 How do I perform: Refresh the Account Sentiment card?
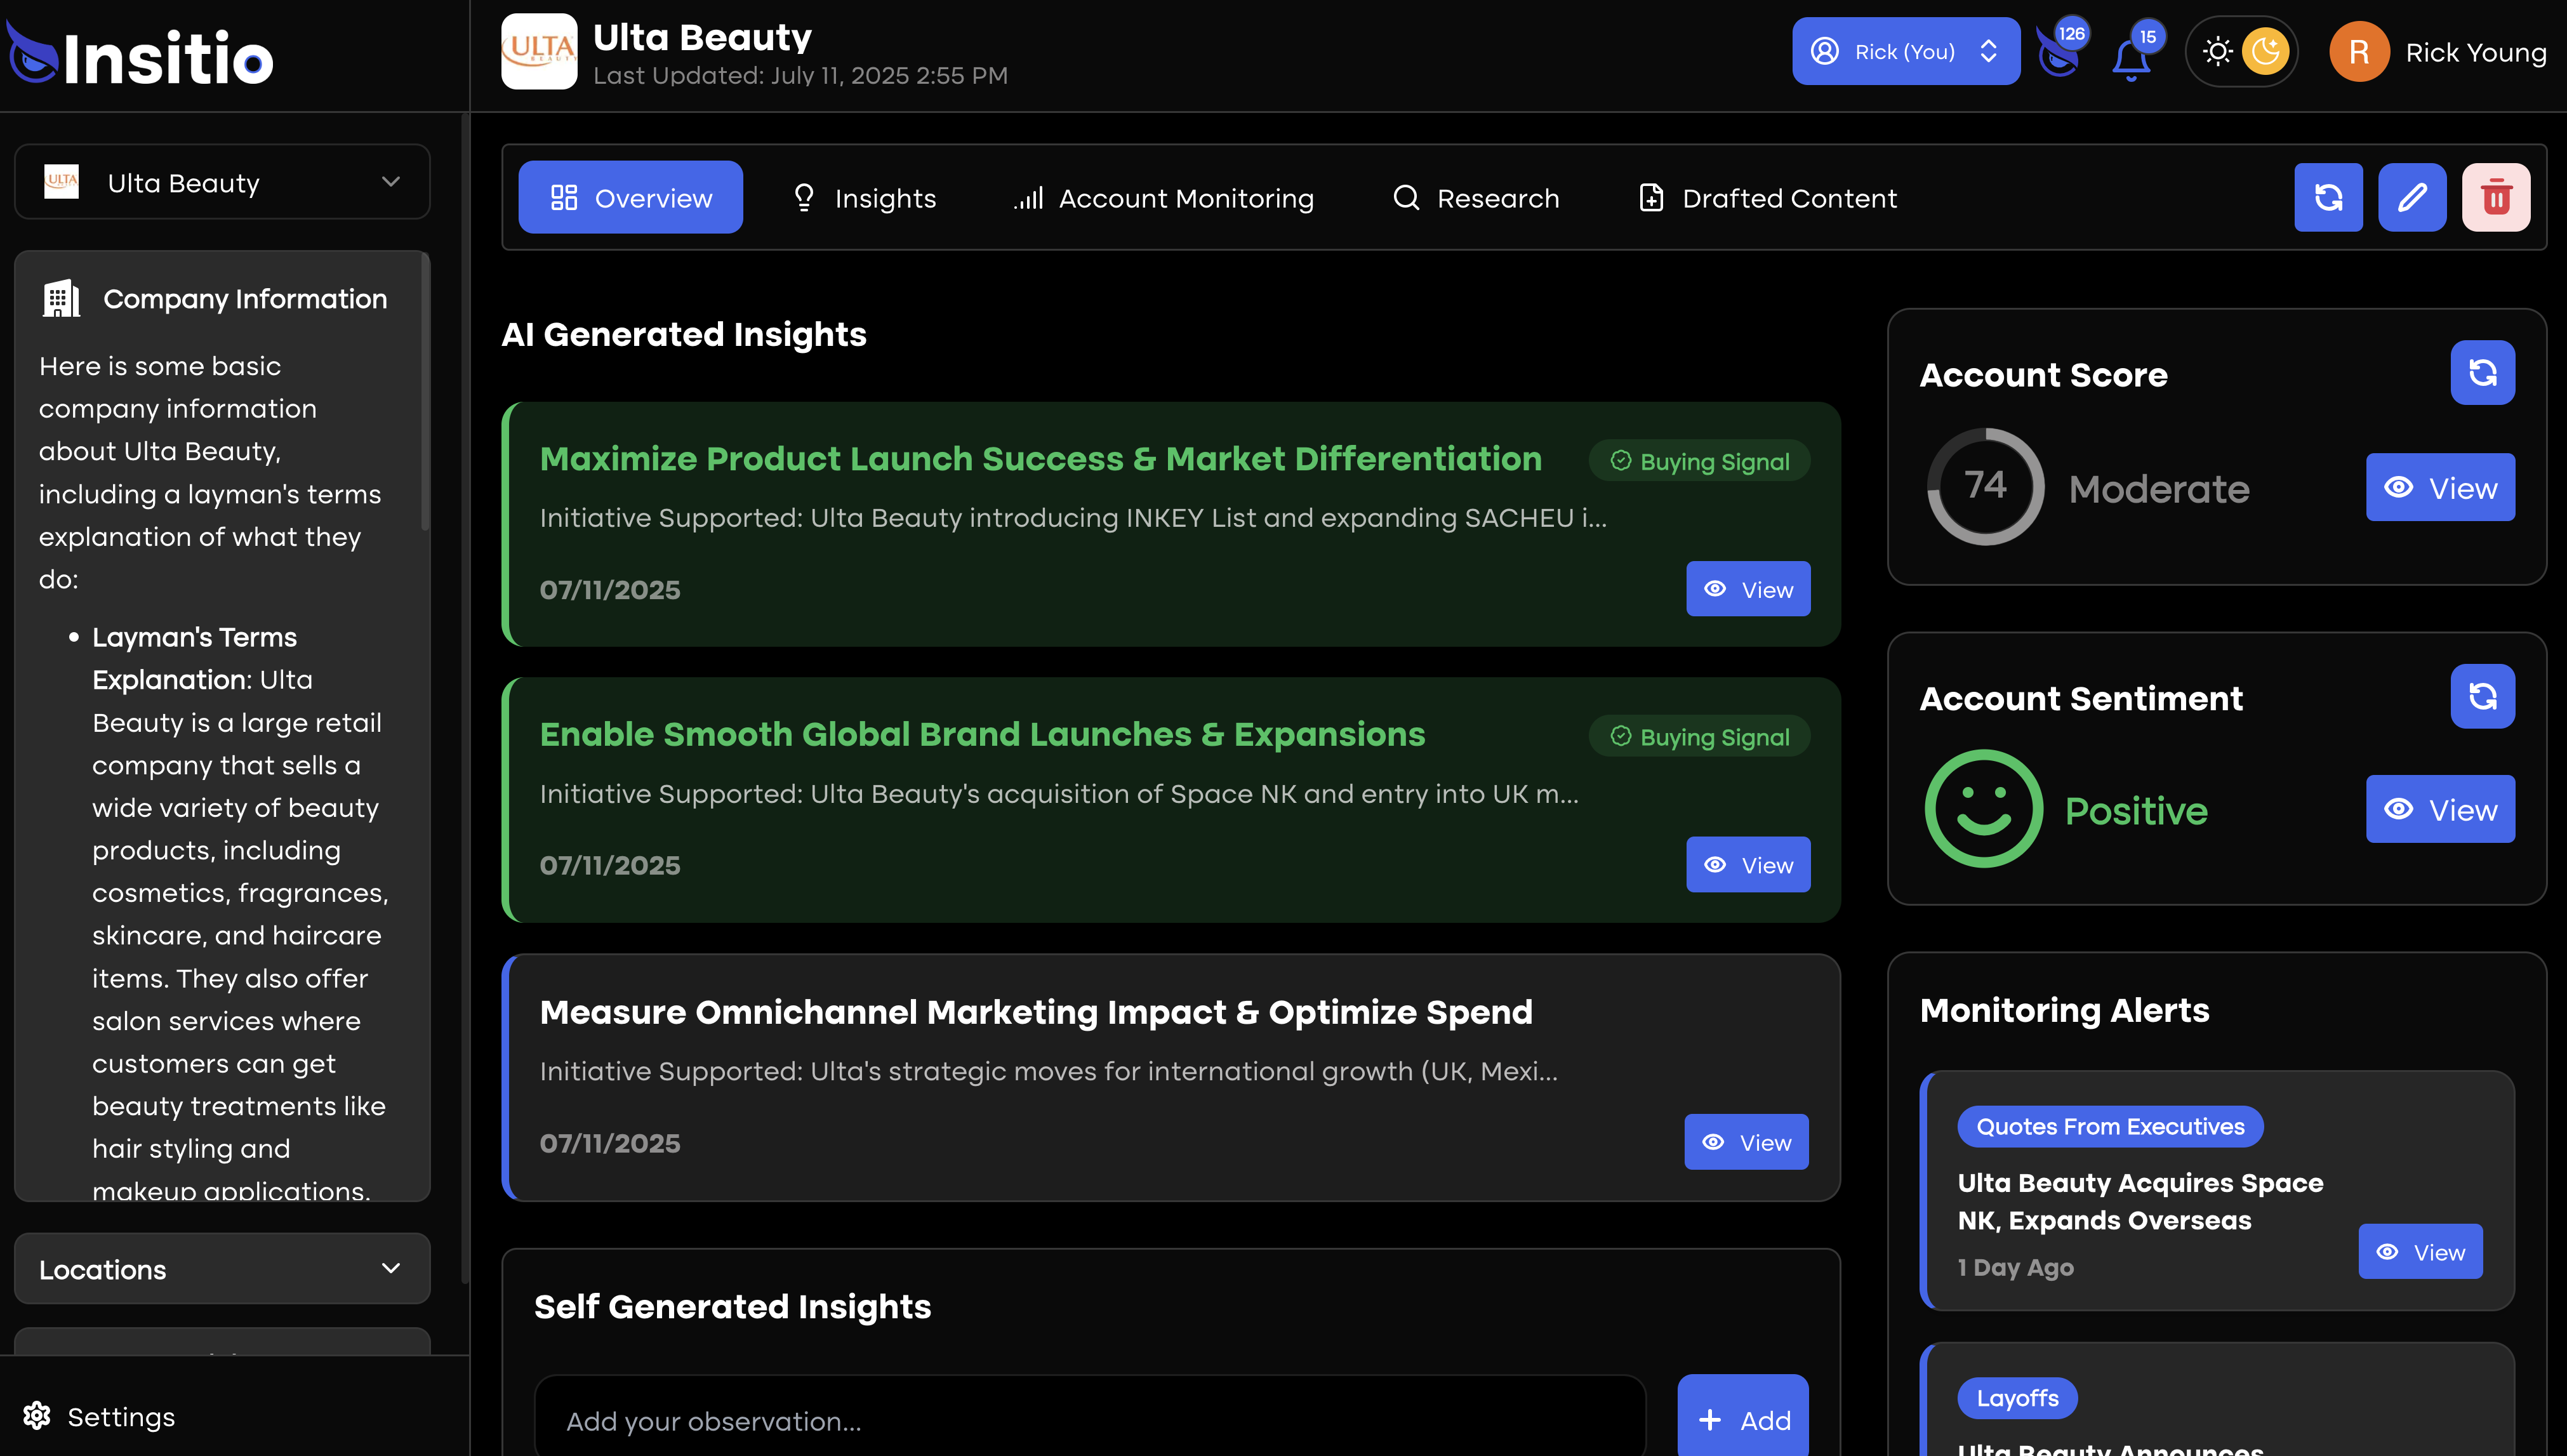(x=2481, y=696)
